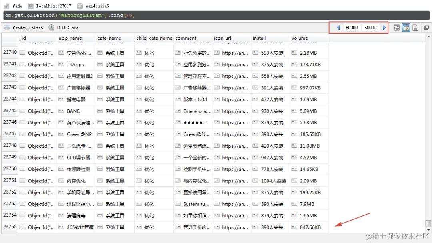Click into the db.getCollection query editor
The image size is (432, 243).
pos(216,16)
